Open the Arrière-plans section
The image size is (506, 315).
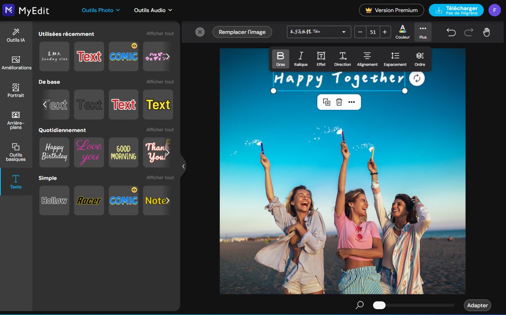(16, 120)
